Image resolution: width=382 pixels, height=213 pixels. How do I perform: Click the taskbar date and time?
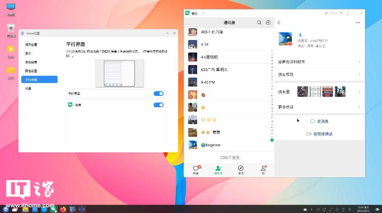pyautogui.click(x=363, y=209)
